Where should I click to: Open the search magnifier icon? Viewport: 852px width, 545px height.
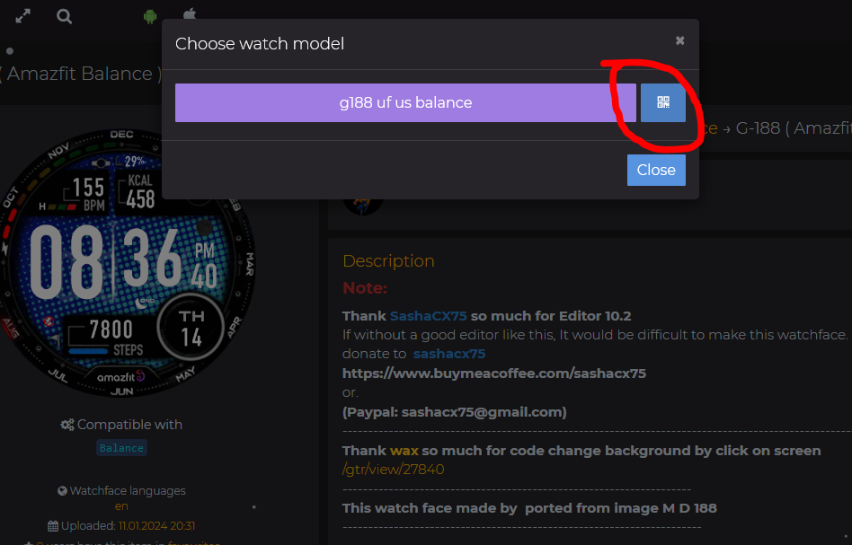[x=64, y=16]
